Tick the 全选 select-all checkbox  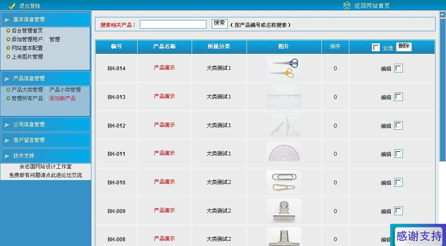(x=376, y=47)
